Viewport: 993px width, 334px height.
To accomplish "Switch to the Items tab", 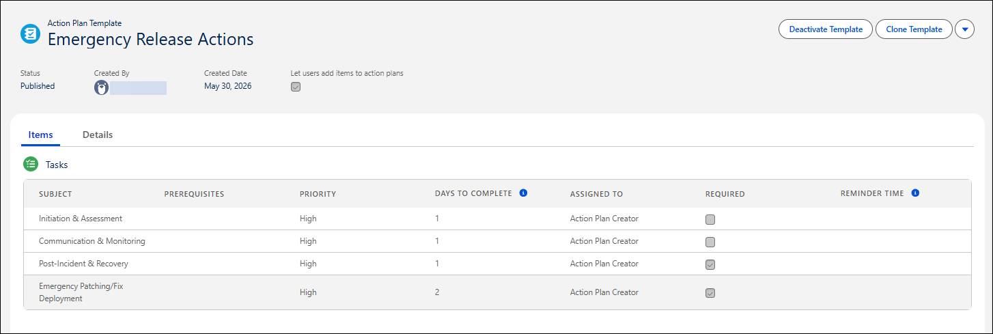I will (40, 135).
